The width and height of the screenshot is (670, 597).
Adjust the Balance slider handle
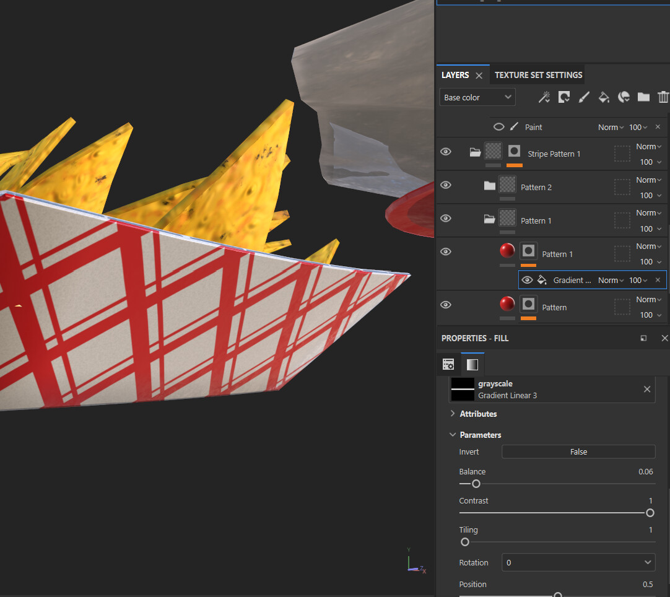coord(476,484)
